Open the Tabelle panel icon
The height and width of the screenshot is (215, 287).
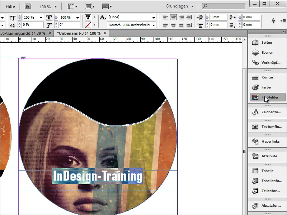tap(255, 171)
